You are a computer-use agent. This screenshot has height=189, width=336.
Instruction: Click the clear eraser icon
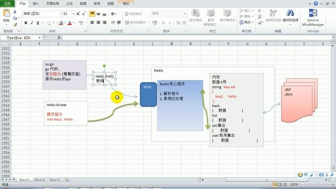click(259, 22)
